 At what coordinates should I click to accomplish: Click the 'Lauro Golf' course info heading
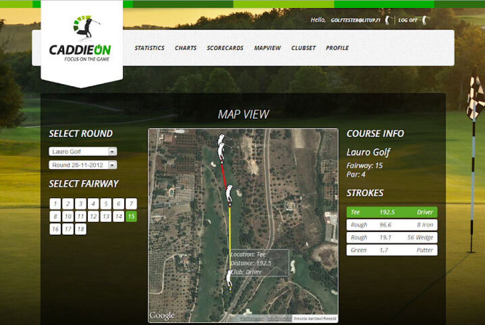[x=368, y=152]
